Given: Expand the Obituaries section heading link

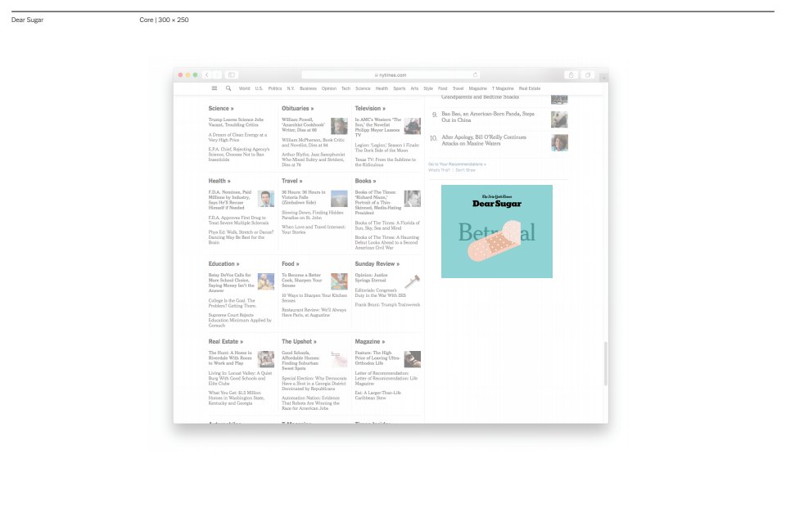Looking at the screenshot, I should point(297,108).
